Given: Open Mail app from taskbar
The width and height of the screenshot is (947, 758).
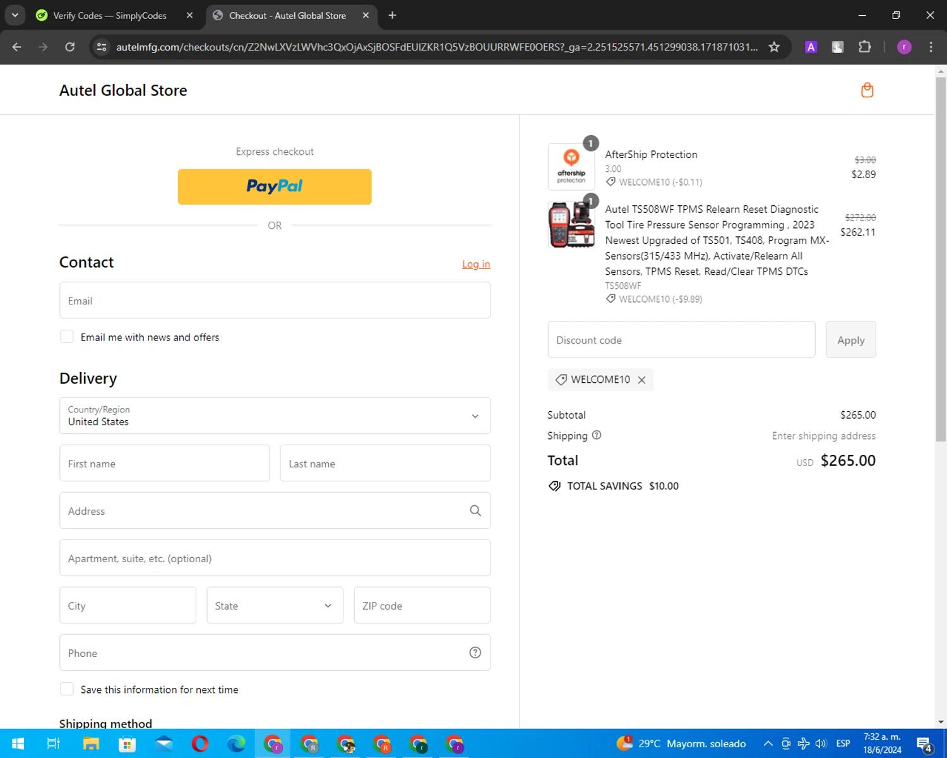Looking at the screenshot, I should coord(164,744).
